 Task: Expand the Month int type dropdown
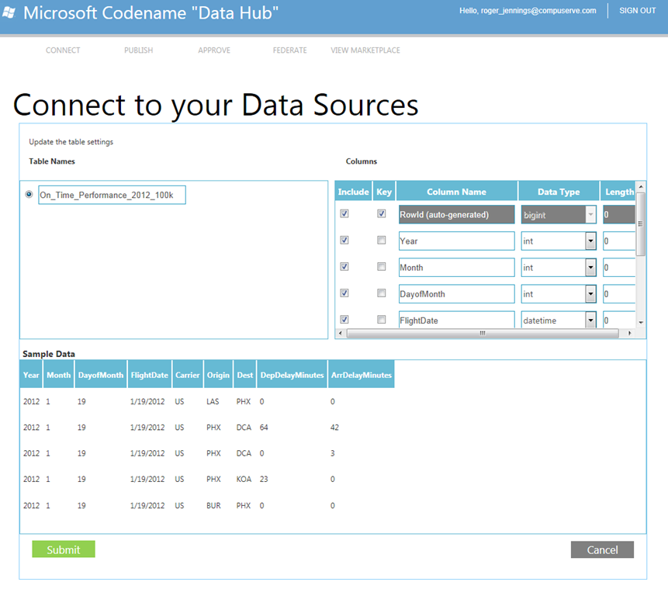590,268
